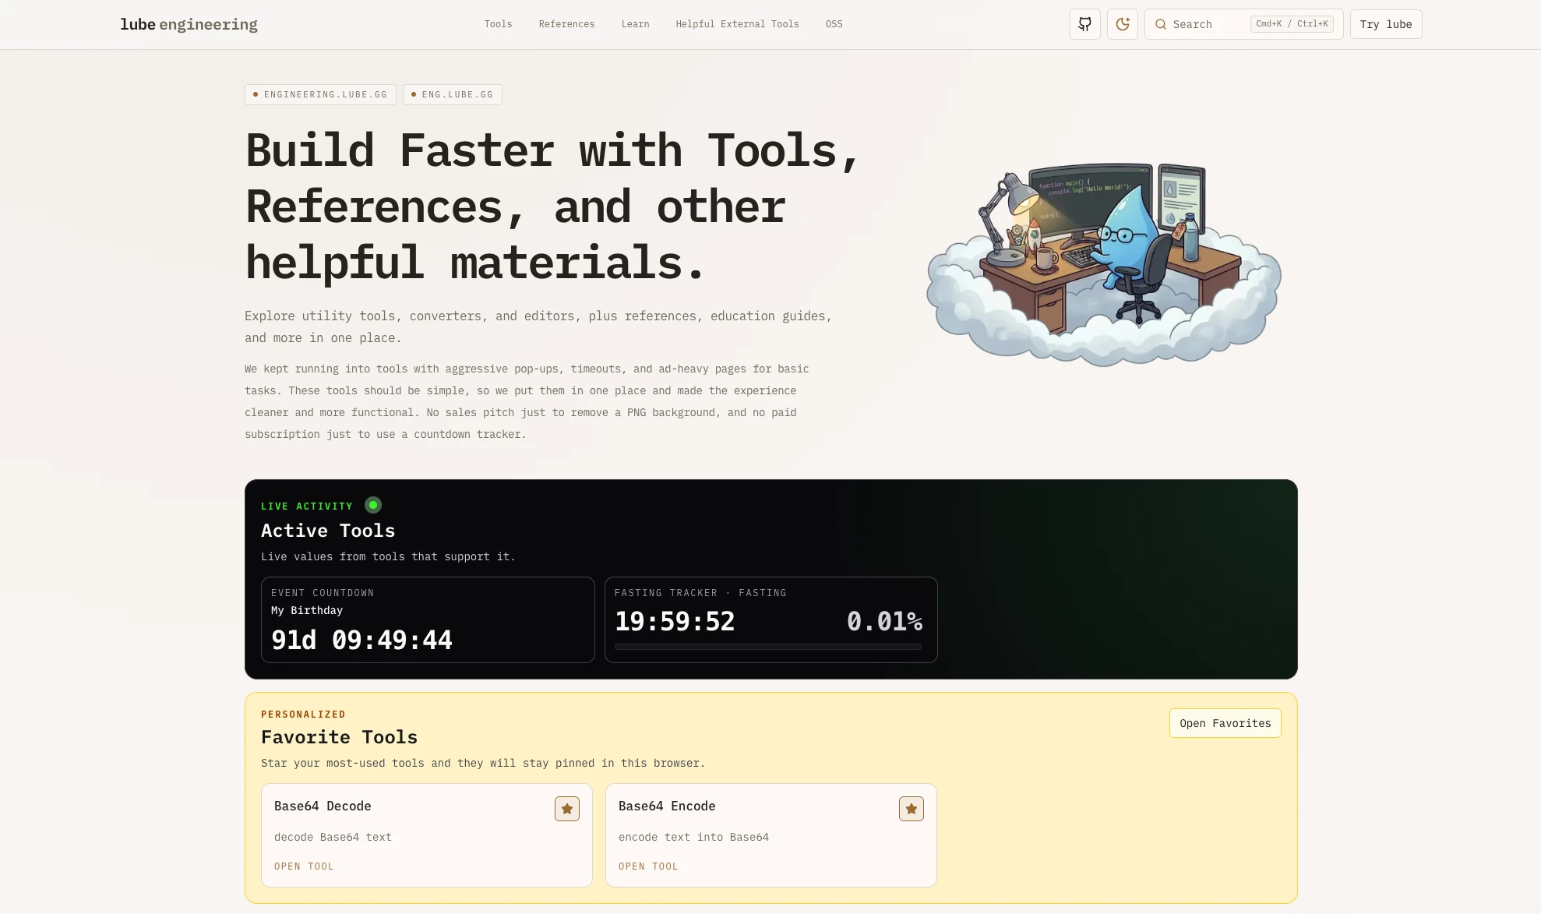The image size is (1541, 914).
Task: Click the Try lube button
Action: [1385, 24]
